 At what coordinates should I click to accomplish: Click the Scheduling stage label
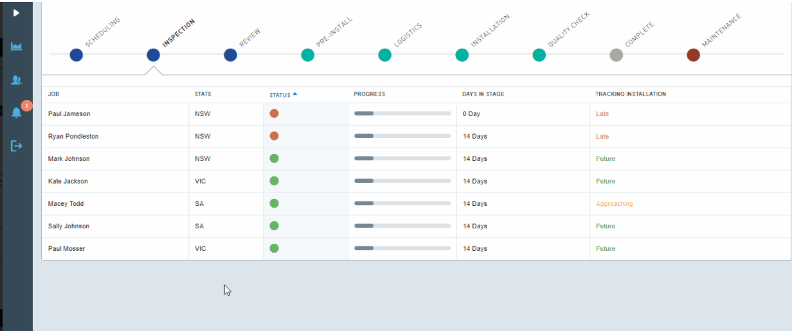tap(103, 31)
